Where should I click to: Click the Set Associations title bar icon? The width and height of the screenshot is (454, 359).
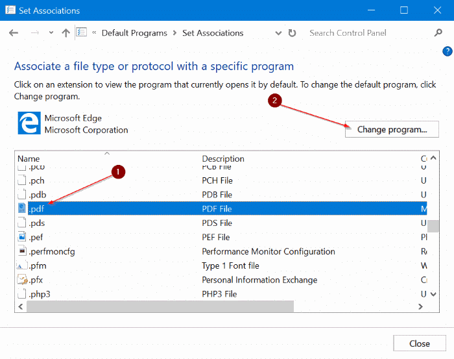tap(10, 10)
